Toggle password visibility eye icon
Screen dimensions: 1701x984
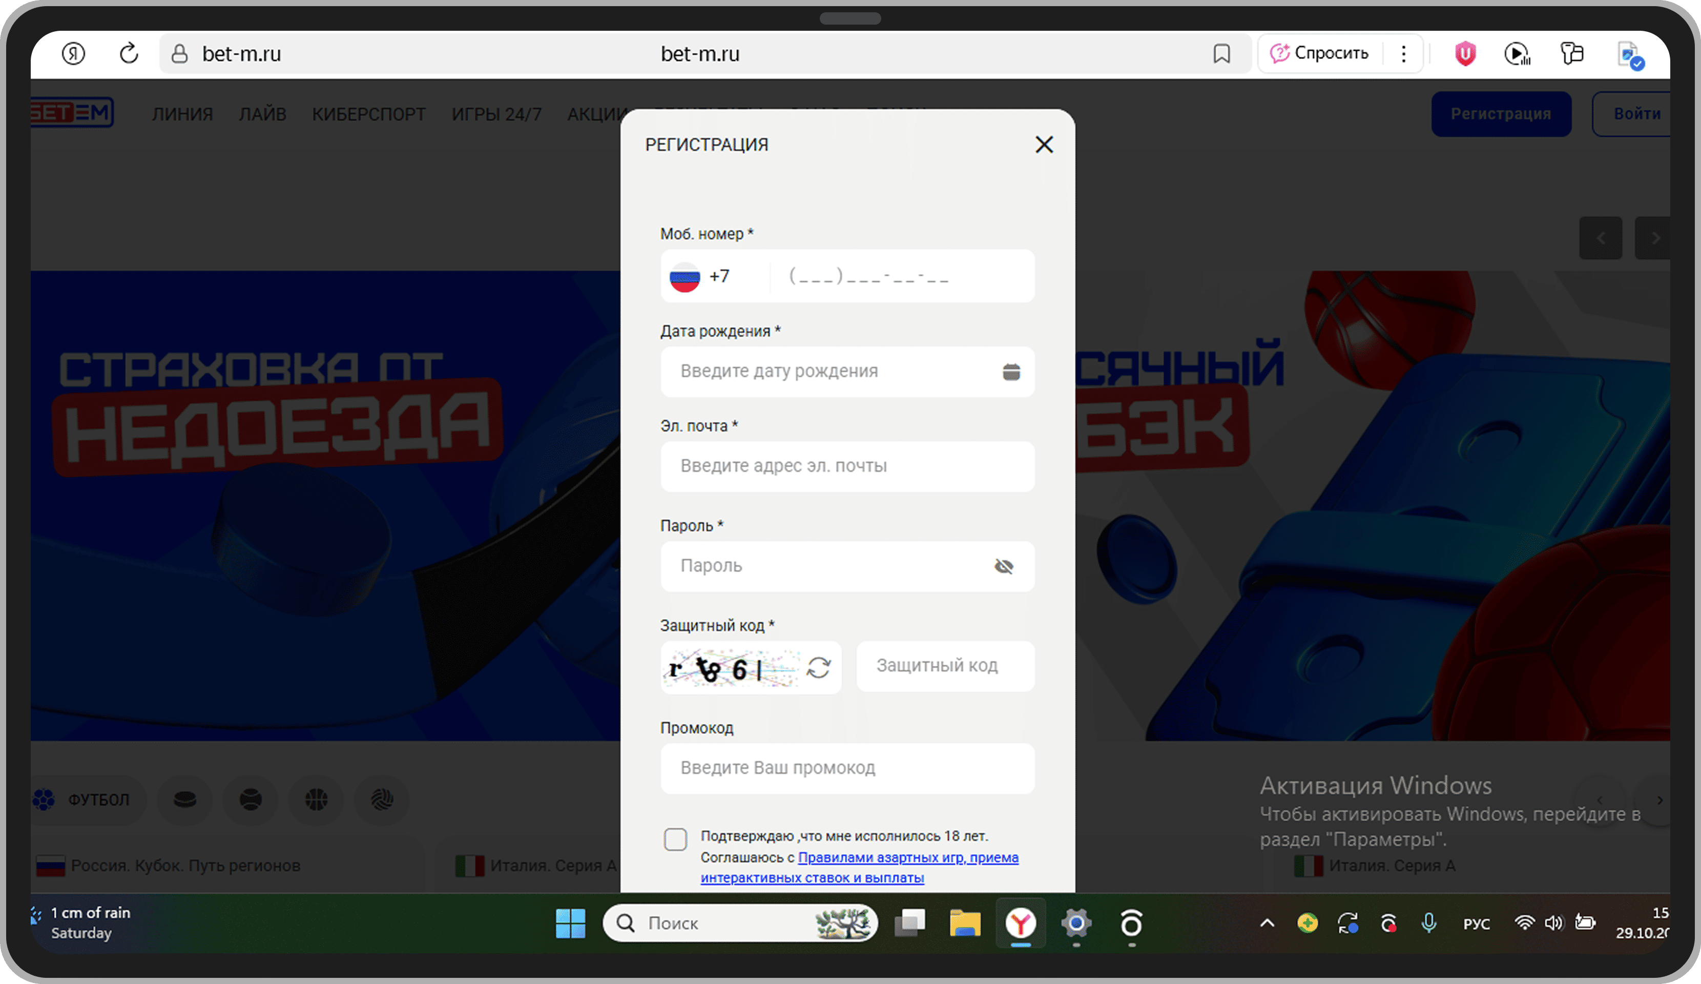[1004, 566]
